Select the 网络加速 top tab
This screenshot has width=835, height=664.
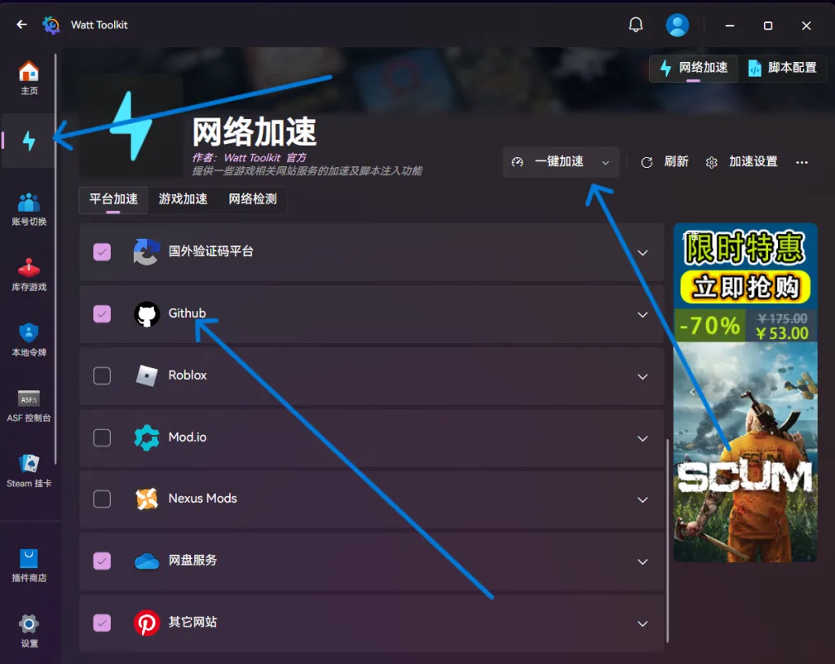[694, 68]
